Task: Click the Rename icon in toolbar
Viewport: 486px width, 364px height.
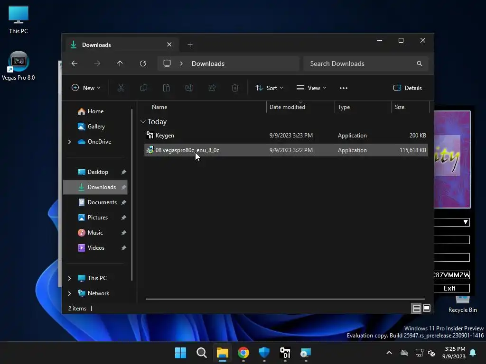Action: pyautogui.click(x=189, y=88)
